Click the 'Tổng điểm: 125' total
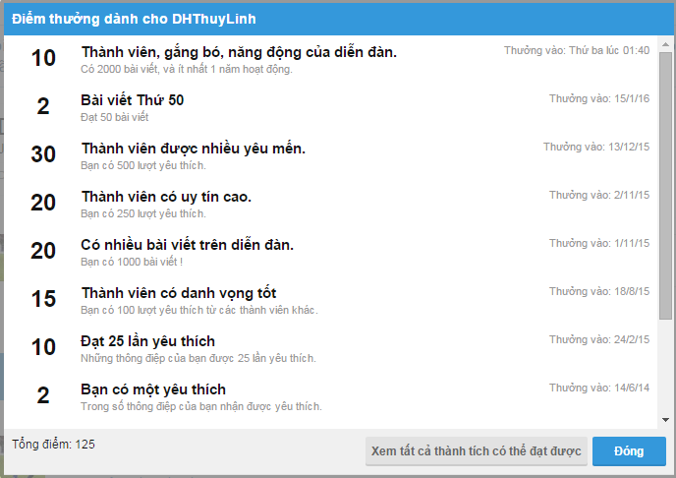Image resolution: width=676 pixels, height=478 pixels. 53,445
